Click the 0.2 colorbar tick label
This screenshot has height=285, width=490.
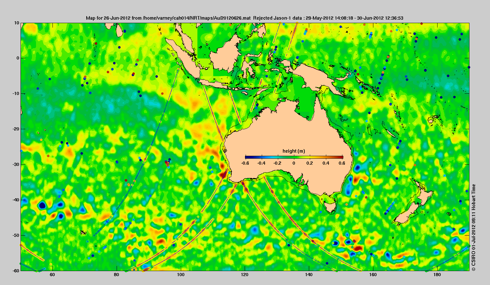click(310, 163)
